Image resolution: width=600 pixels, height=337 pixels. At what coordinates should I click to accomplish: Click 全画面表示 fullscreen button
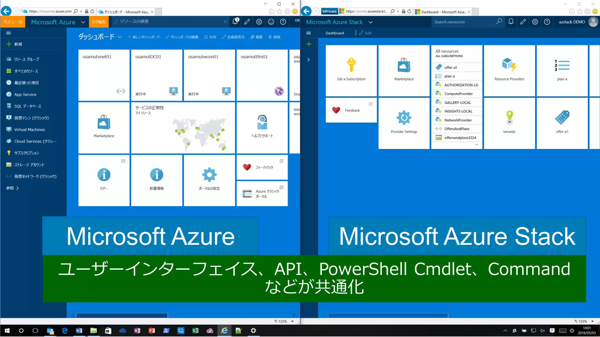(233, 37)
